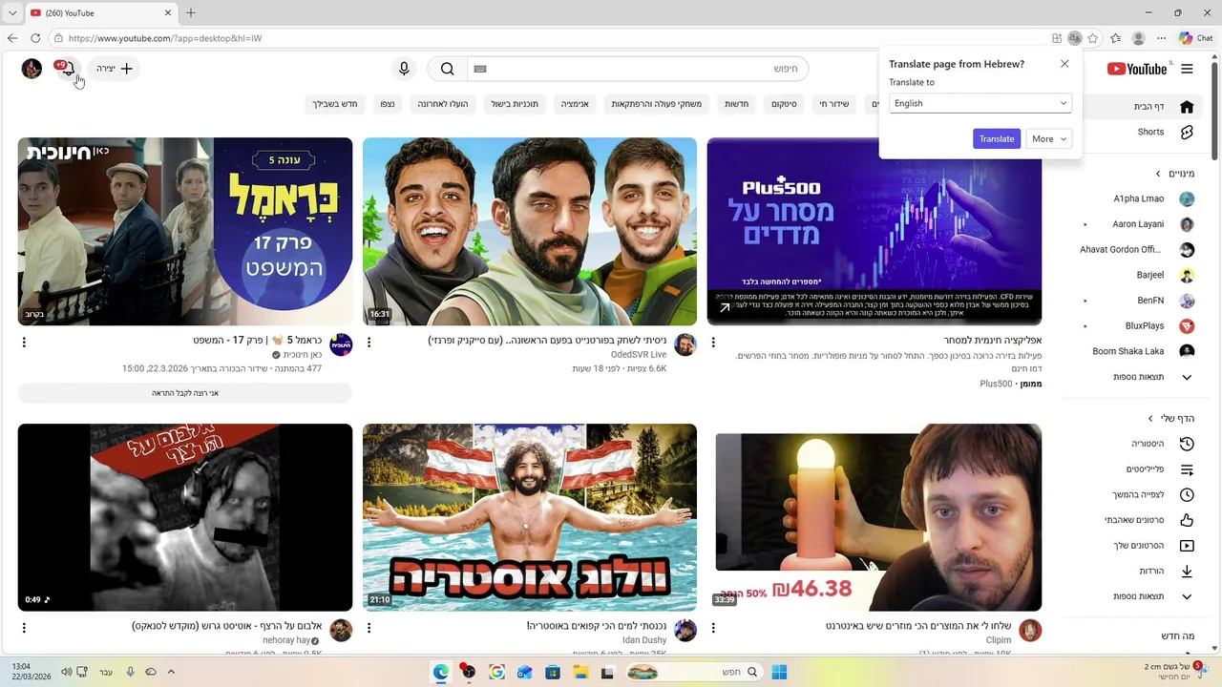Screen dimensions: 1222x687
Task: Add page to favorites star icon
Action: [1093, 38]
